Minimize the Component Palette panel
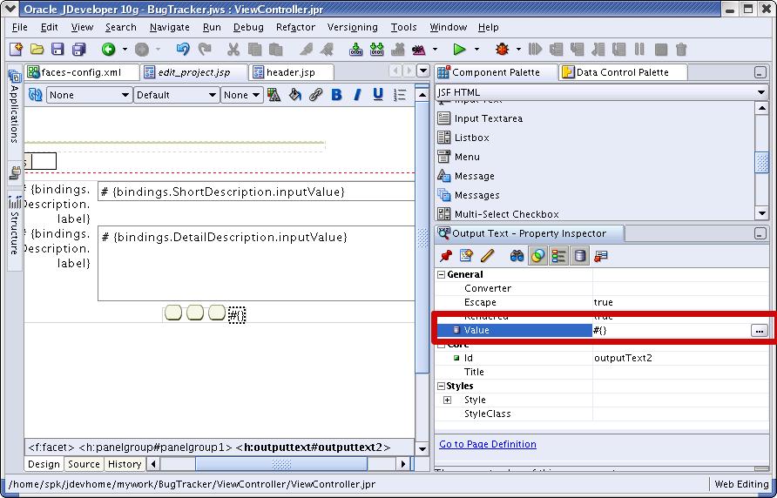This screenshot has width=777, height=498. pyautogui.click(x=760, y=72)
